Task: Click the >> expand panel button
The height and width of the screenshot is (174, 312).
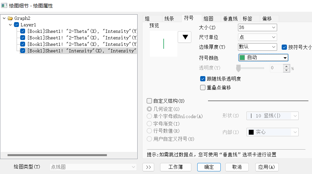Action: pyautogui.click(x=148, y=167)
